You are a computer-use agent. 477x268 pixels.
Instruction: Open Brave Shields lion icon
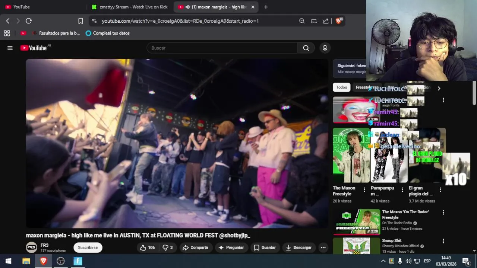pyautogui.click(x=339, y=21)
